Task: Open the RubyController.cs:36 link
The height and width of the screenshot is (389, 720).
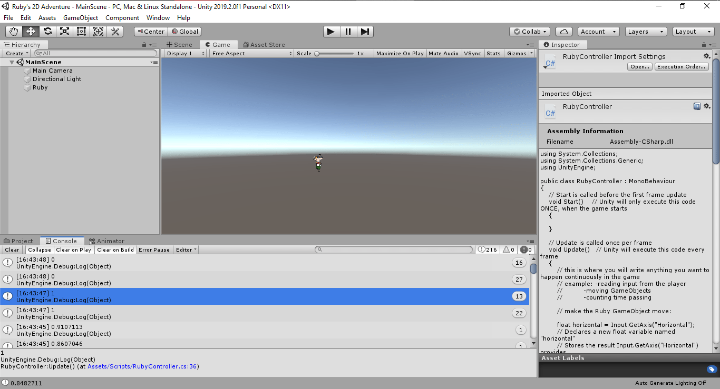Action: [142, 366]
